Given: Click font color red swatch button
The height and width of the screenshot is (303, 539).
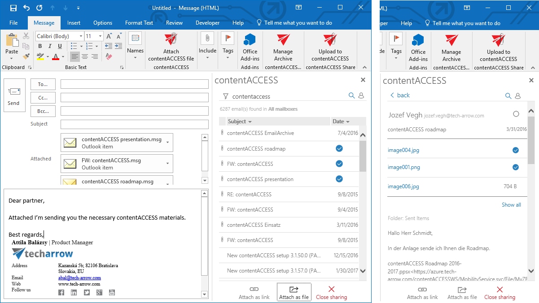Looking at the screenshot, I should coord(56,57).
